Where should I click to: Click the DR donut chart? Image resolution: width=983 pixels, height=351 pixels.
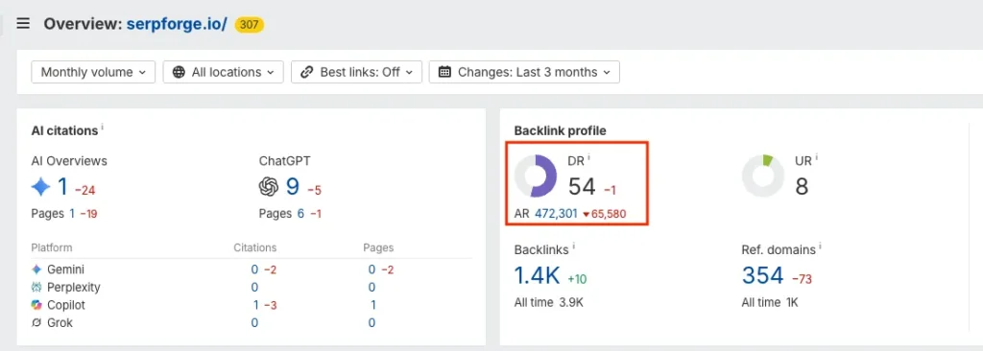(536, 176)
